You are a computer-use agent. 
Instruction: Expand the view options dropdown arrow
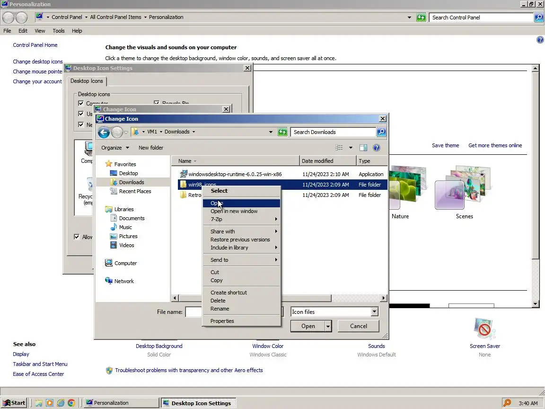click(x=351, y=148)
